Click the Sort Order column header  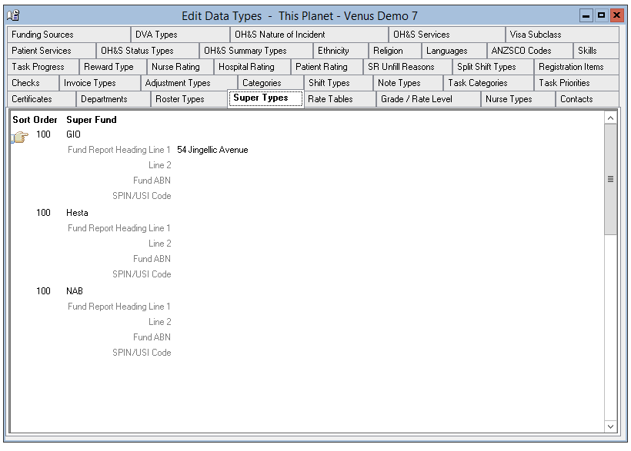35,120
